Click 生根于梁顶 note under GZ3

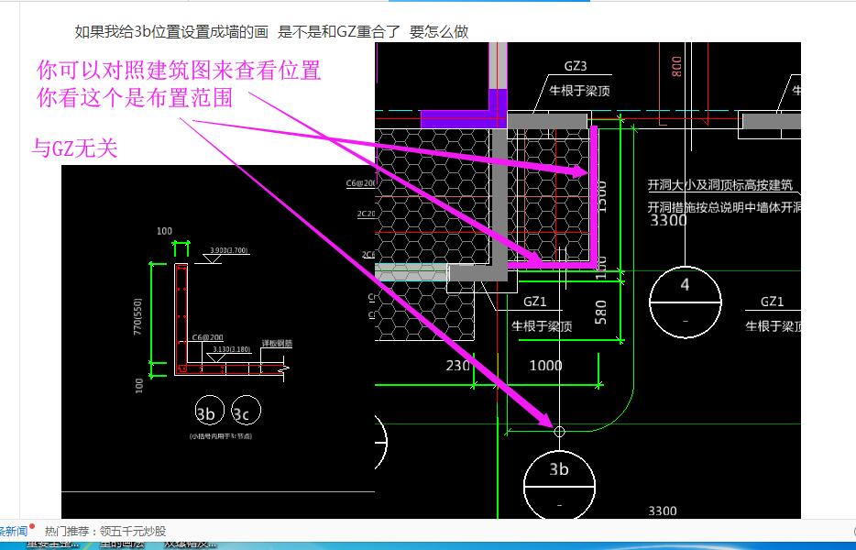tap(579, 91)
